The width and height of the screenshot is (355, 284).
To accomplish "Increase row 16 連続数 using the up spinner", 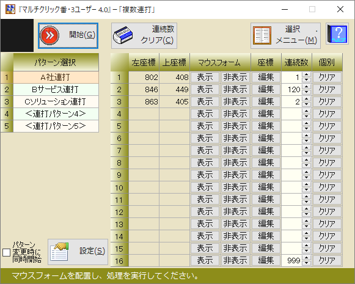I will pyautogui.click(x=306, y=258).
